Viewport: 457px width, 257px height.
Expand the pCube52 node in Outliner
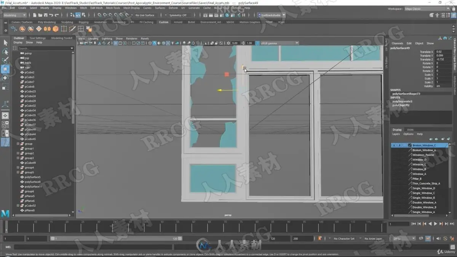[18, 206]
